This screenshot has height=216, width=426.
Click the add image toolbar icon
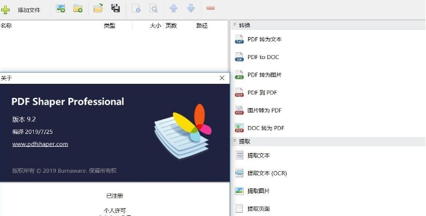(x=60, y=8)
